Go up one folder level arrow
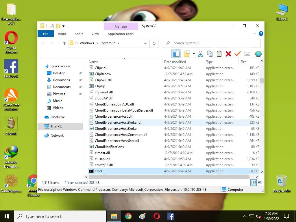The width and height of the screenshot is (296, 222). [x=64, y=43]
